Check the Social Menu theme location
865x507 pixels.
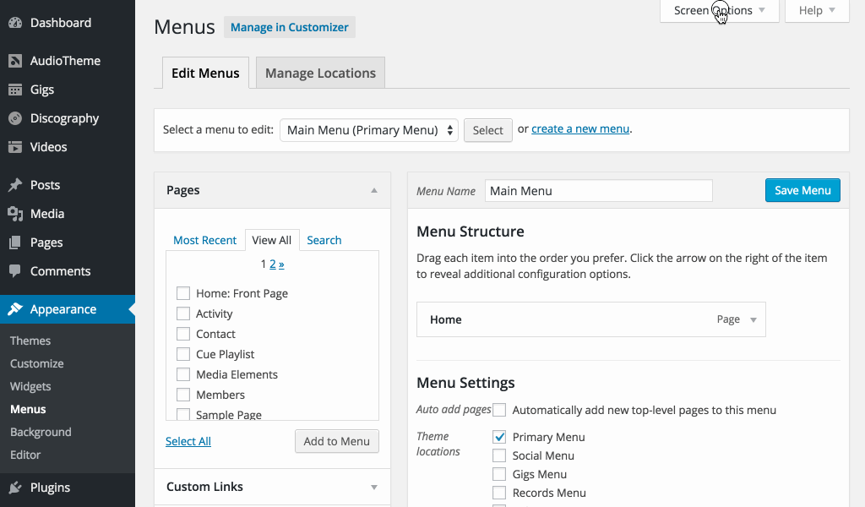click(499, 455)
